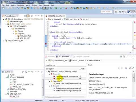Click the ATC Problems view toolbar first icon
Image resolution: width=136 pixels, height=102 pixels.
tap(121, 57)
